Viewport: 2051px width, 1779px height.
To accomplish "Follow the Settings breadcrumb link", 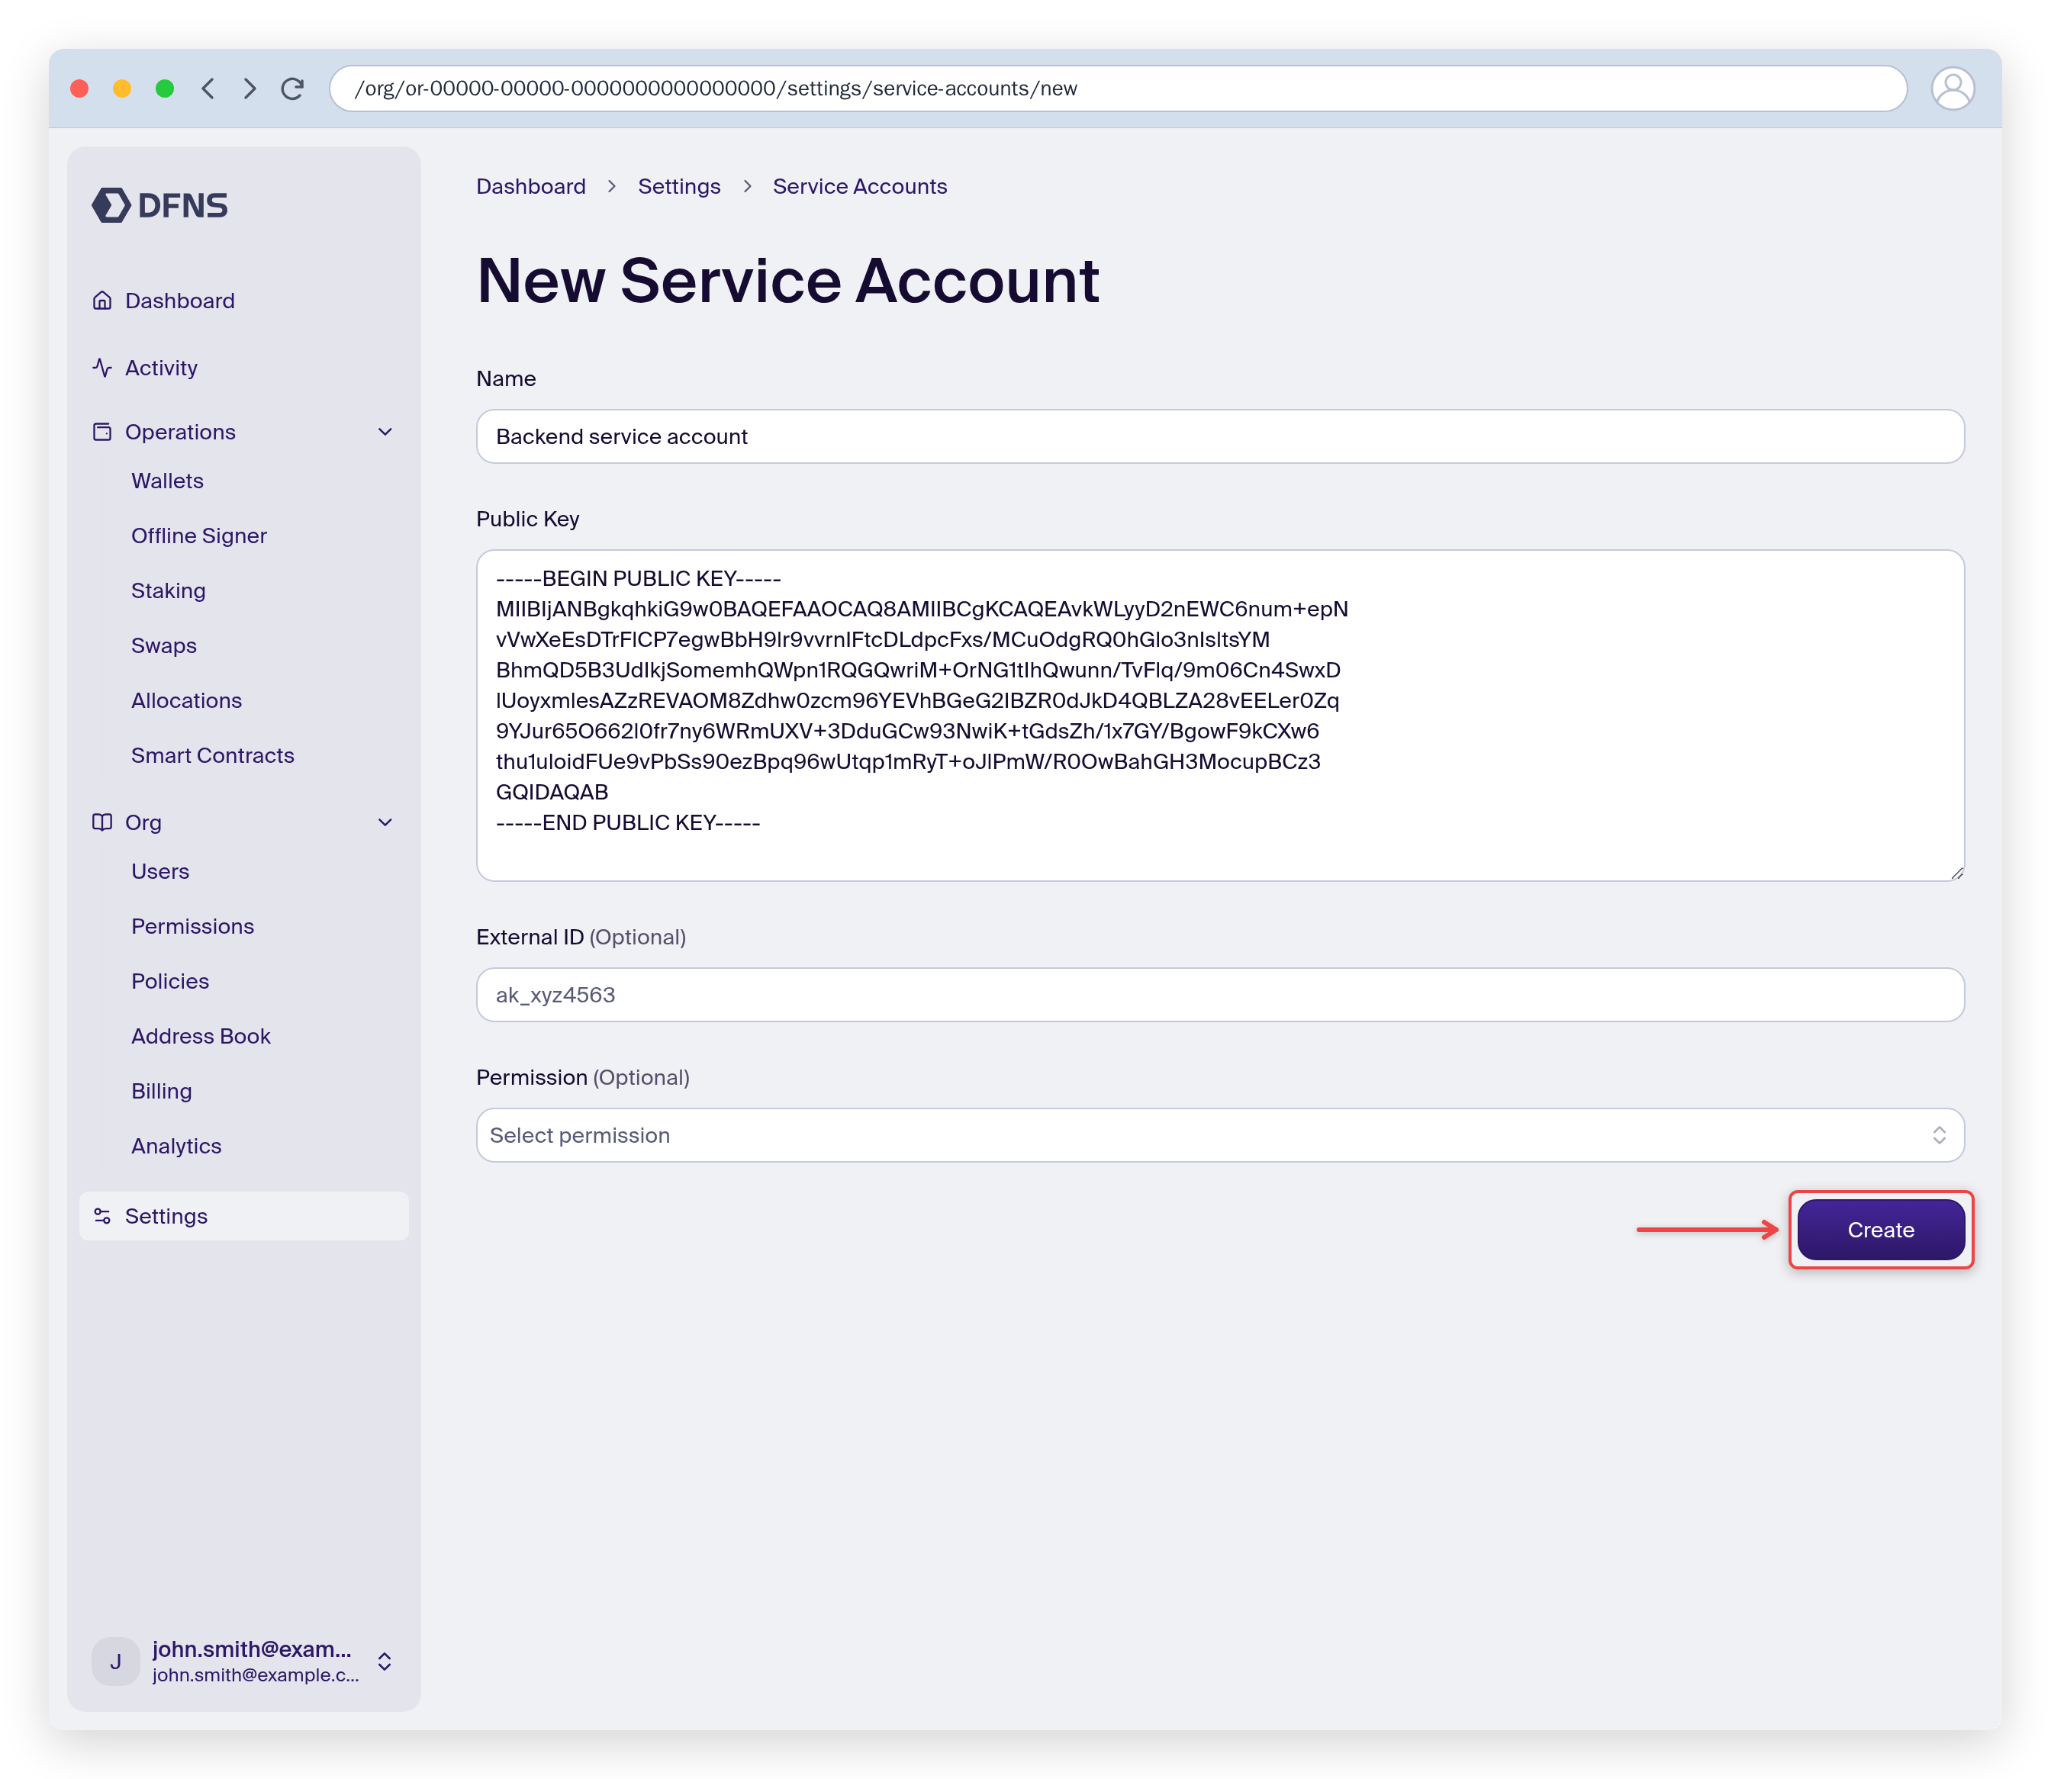I will pos(679,185).
